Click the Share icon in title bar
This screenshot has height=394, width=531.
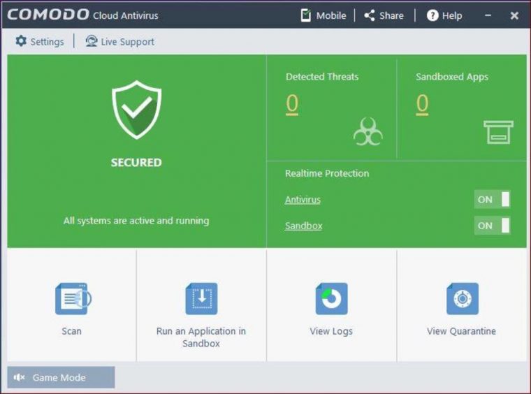(x=370, y=15)
